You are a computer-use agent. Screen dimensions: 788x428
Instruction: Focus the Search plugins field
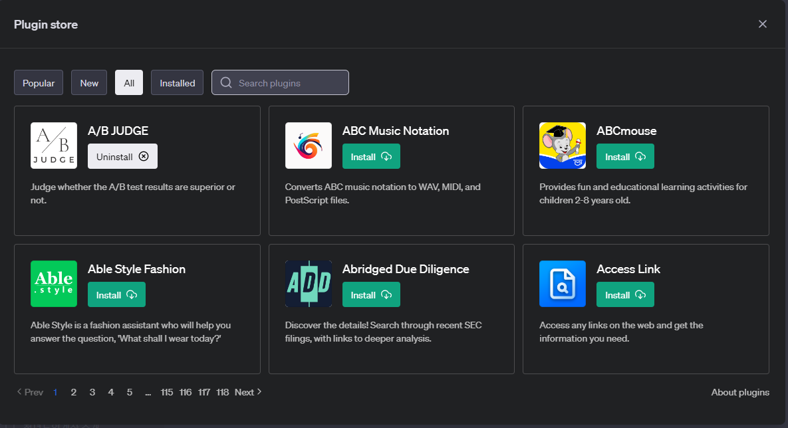coord(280,83)
